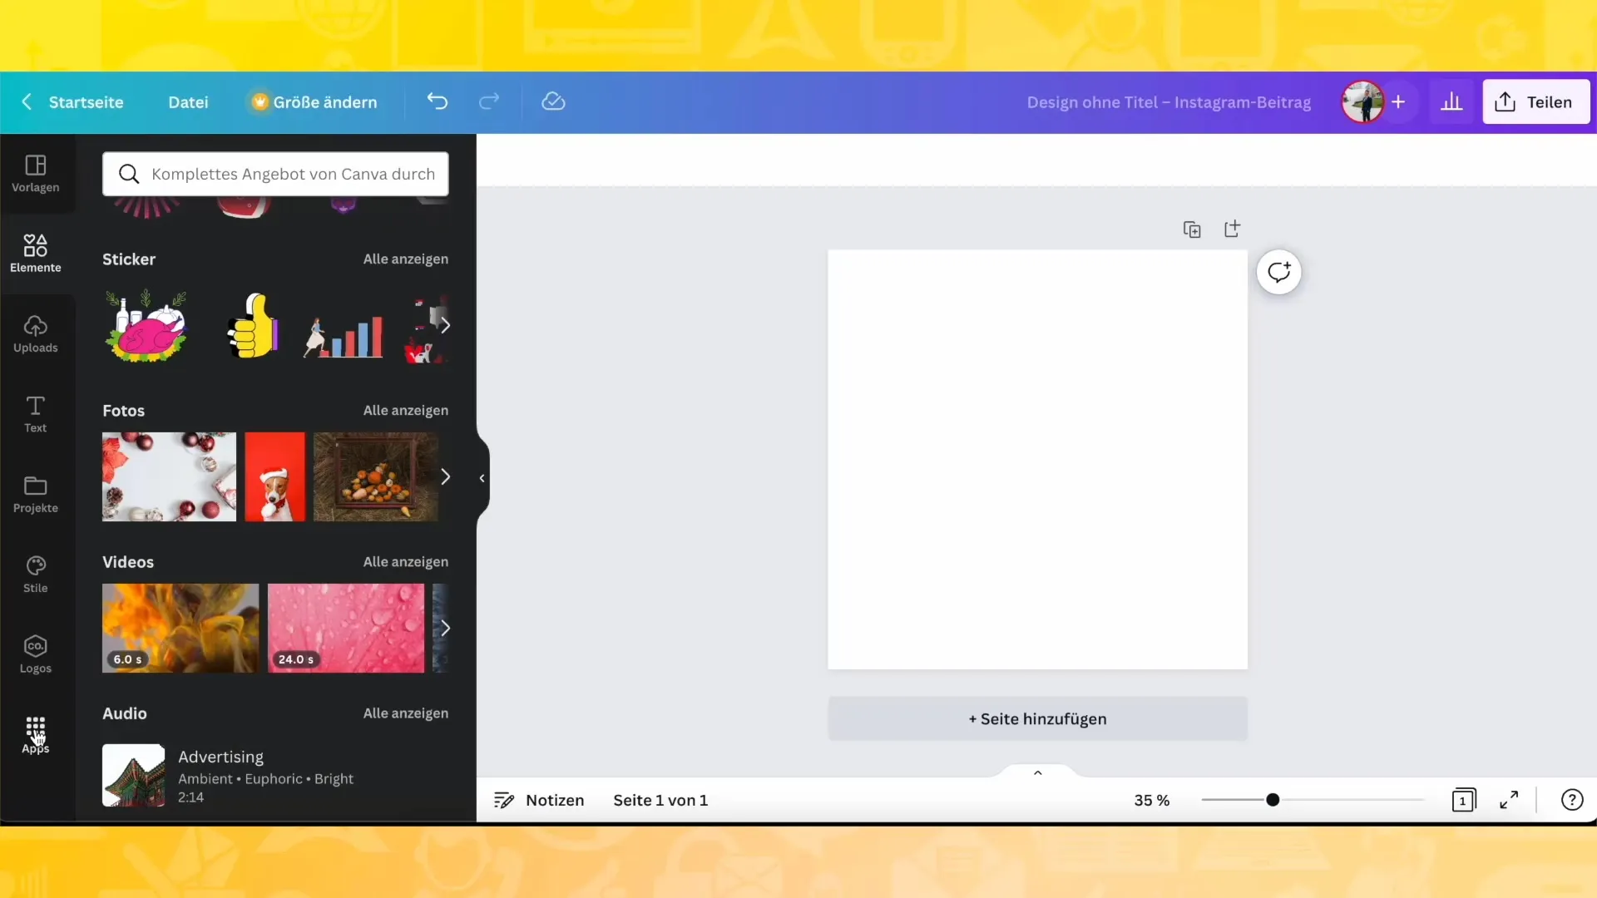
Task: Click the Teilen (Share) button
Action: click(x=1535, y=101)
